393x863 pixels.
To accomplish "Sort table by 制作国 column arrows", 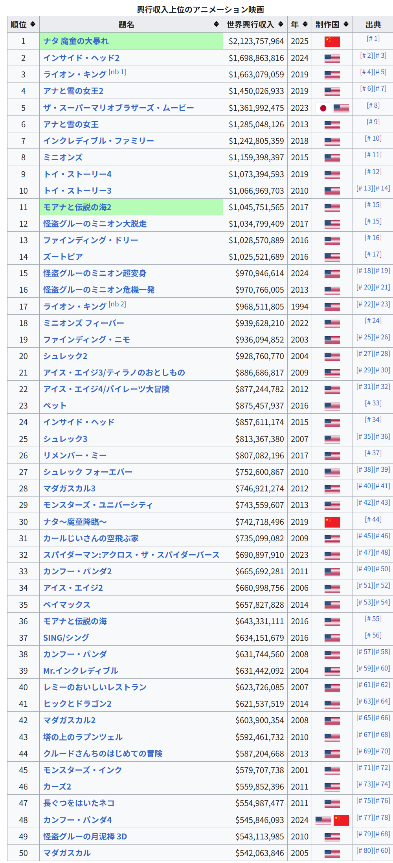I will (346, 24).
